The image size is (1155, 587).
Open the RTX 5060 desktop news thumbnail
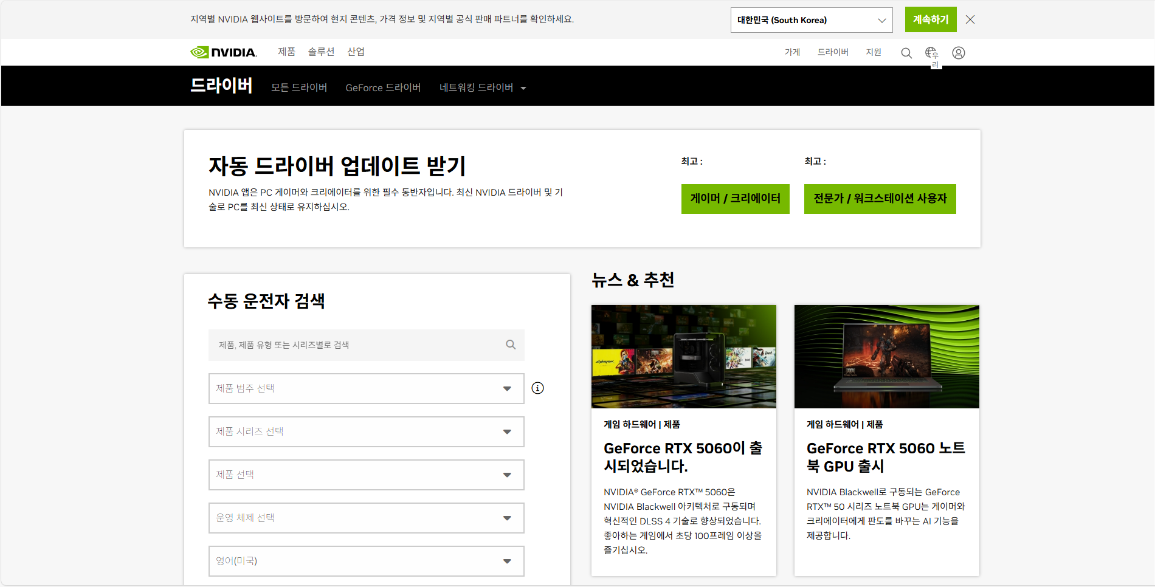point(684,357)
